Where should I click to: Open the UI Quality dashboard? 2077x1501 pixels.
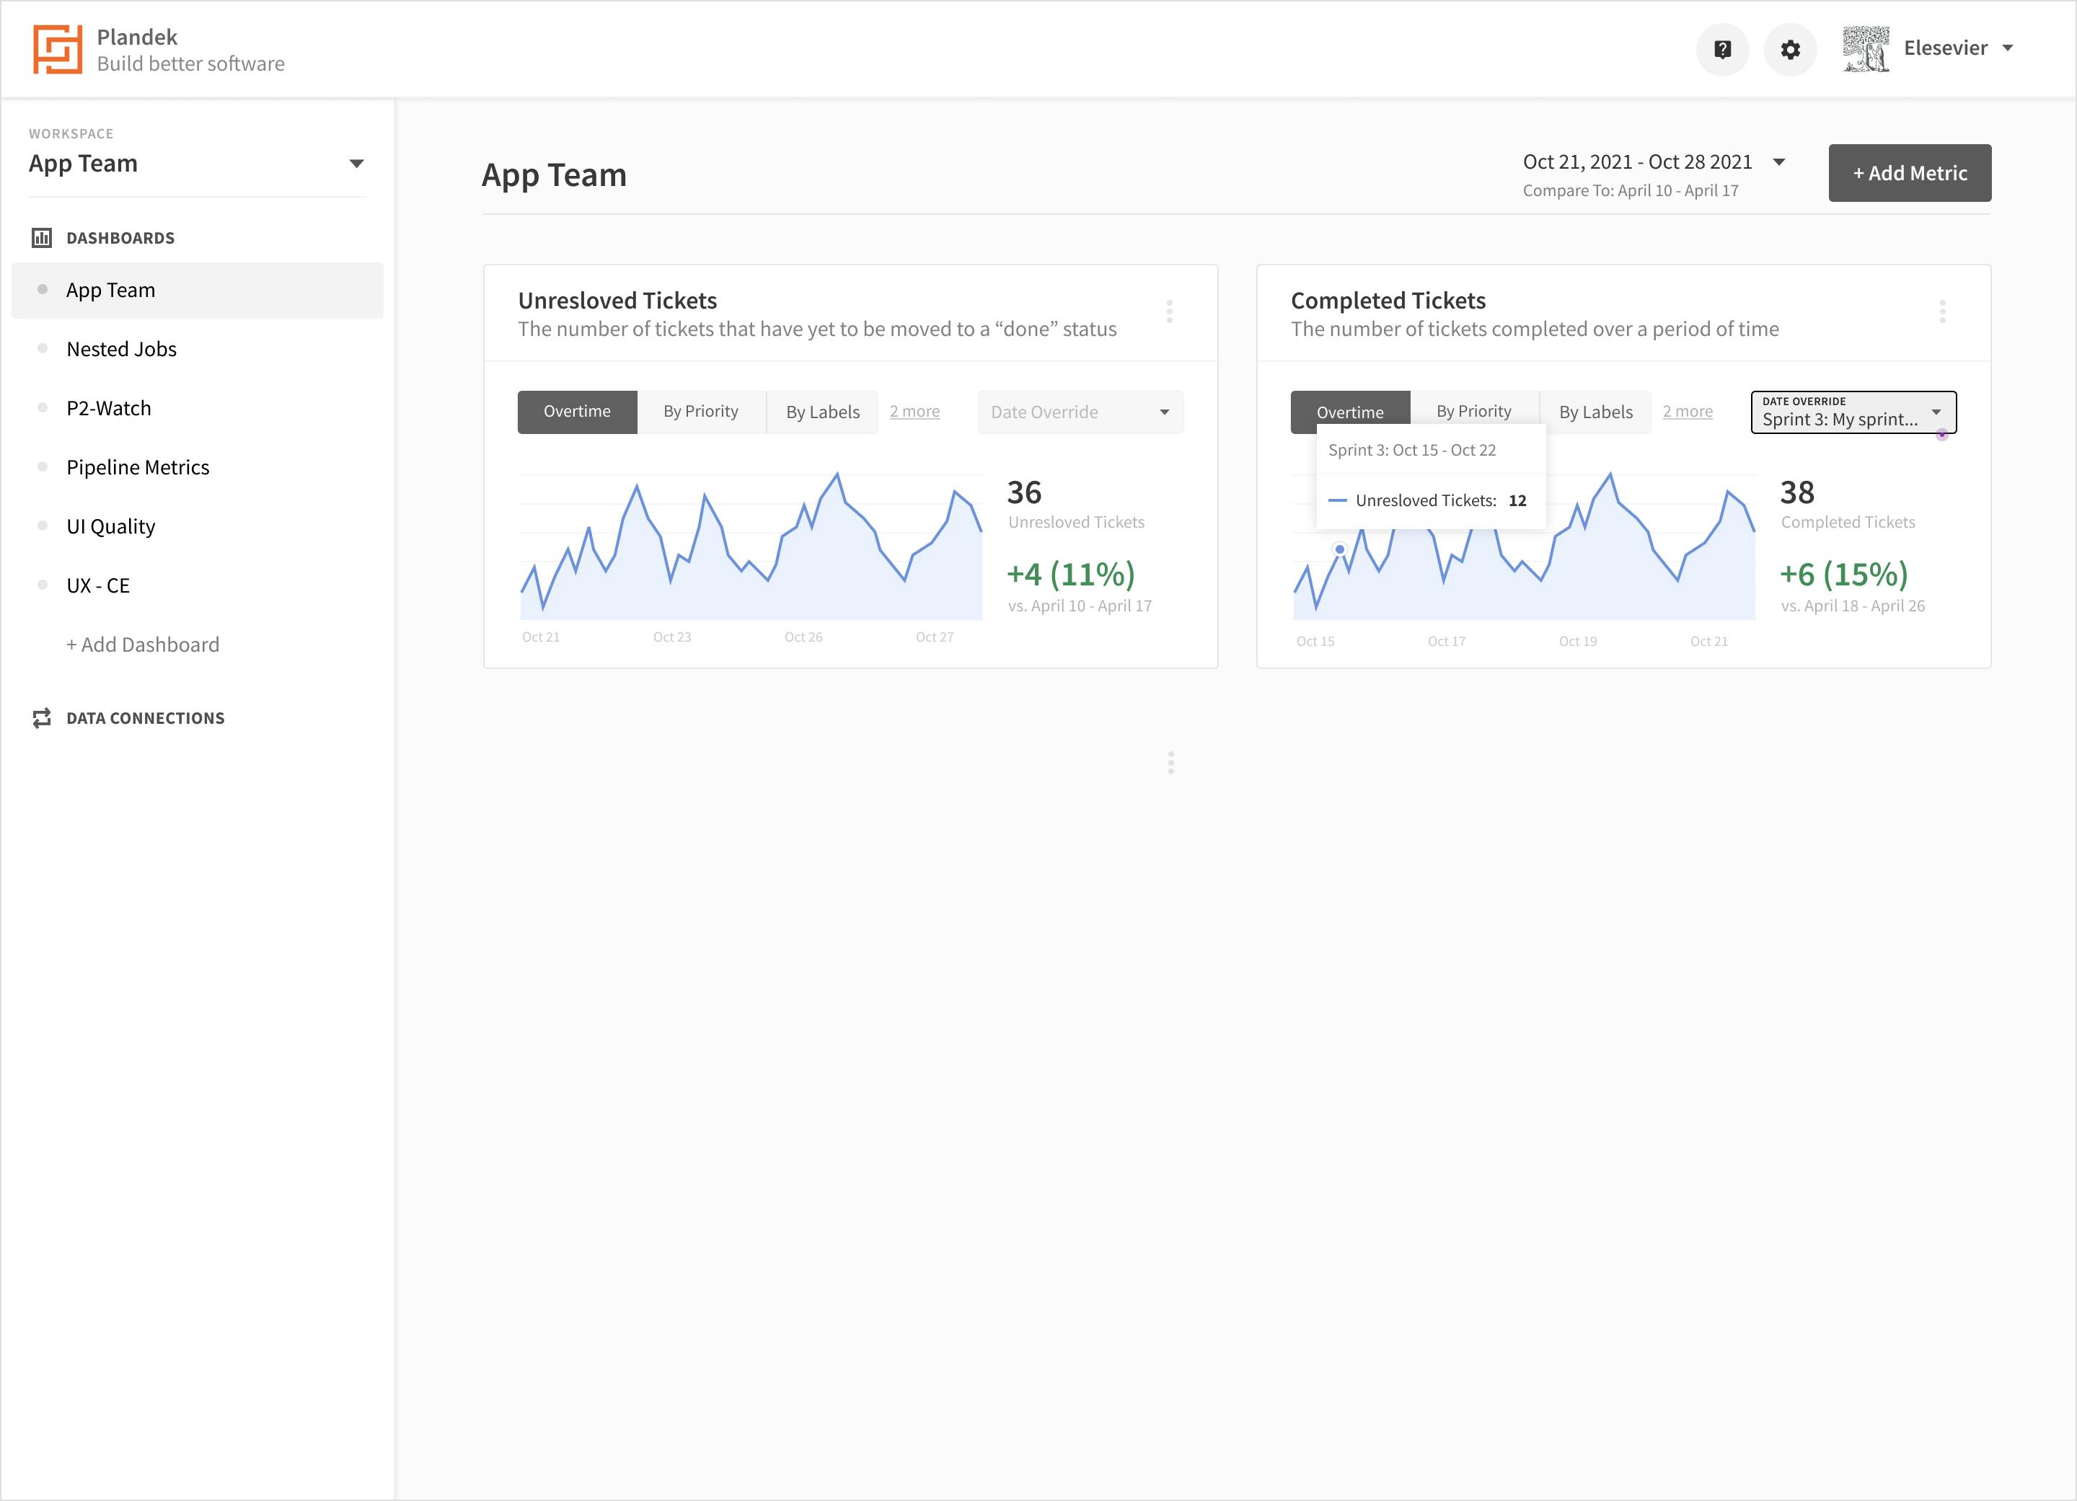(111, 527)
